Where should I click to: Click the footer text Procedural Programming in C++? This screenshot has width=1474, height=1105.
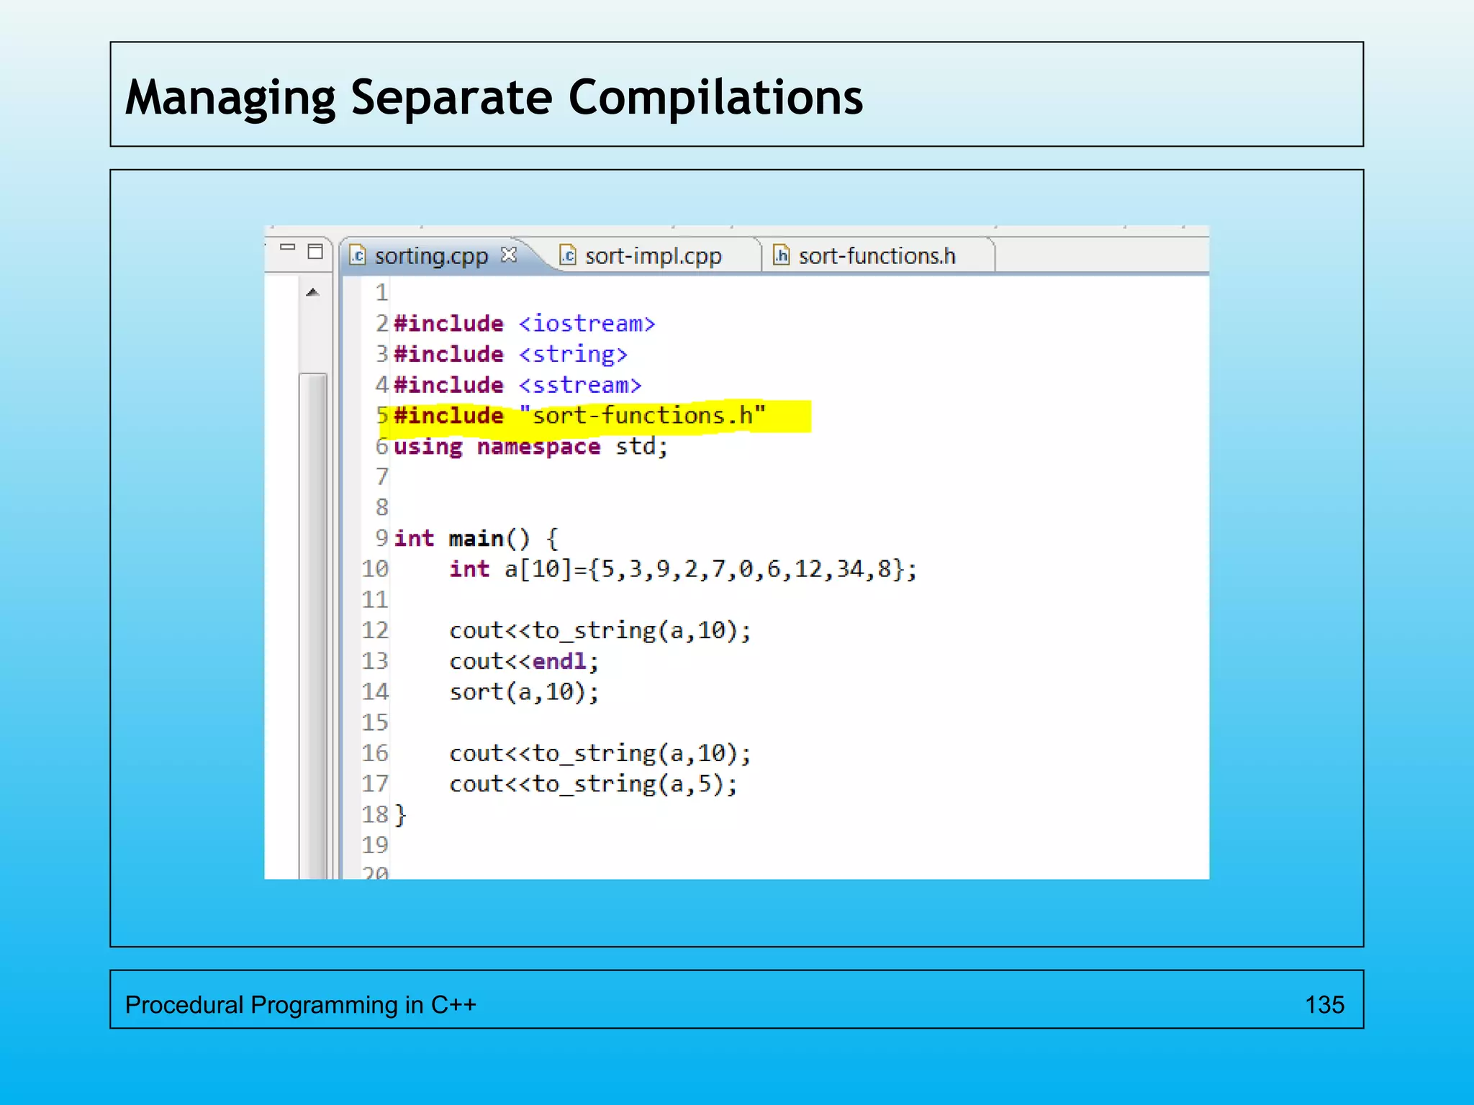(301, 1005)
